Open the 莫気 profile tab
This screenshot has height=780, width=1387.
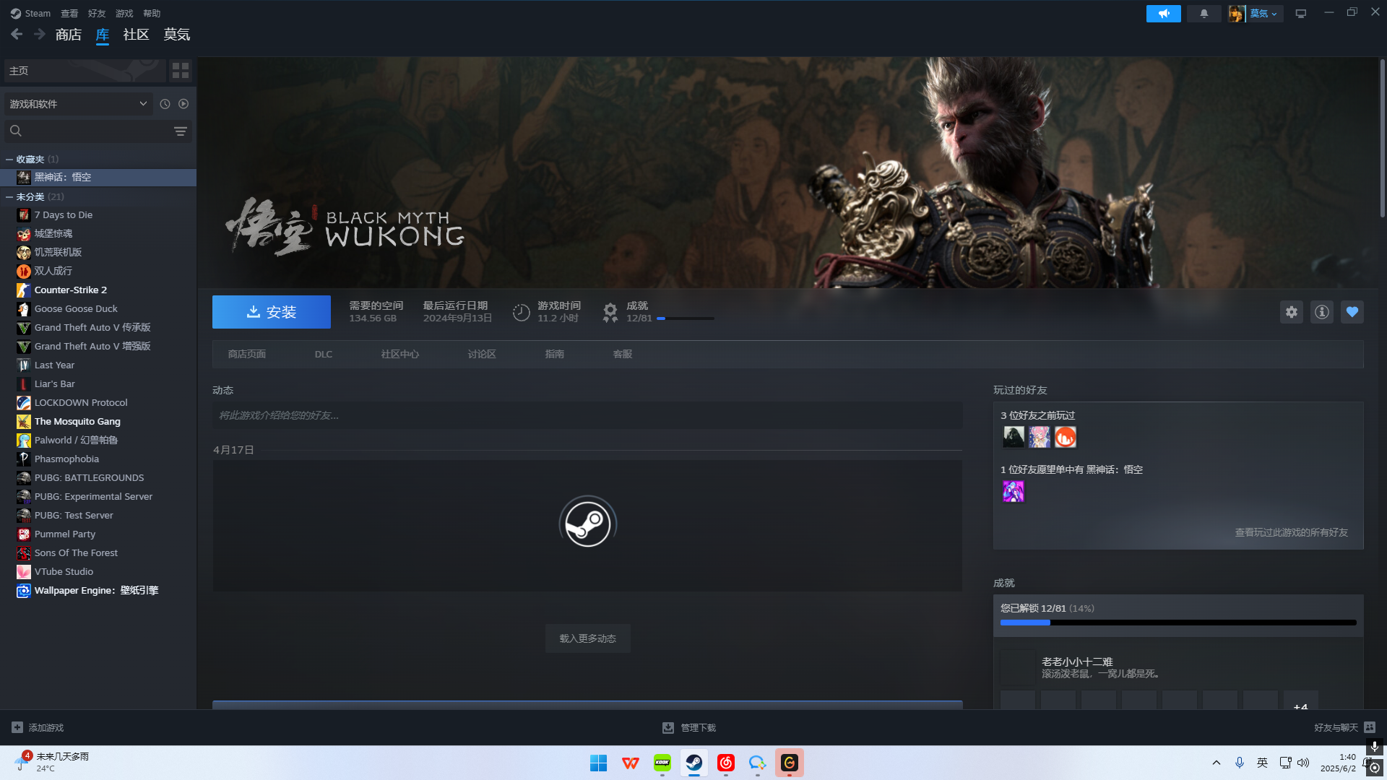click(177, 34)
